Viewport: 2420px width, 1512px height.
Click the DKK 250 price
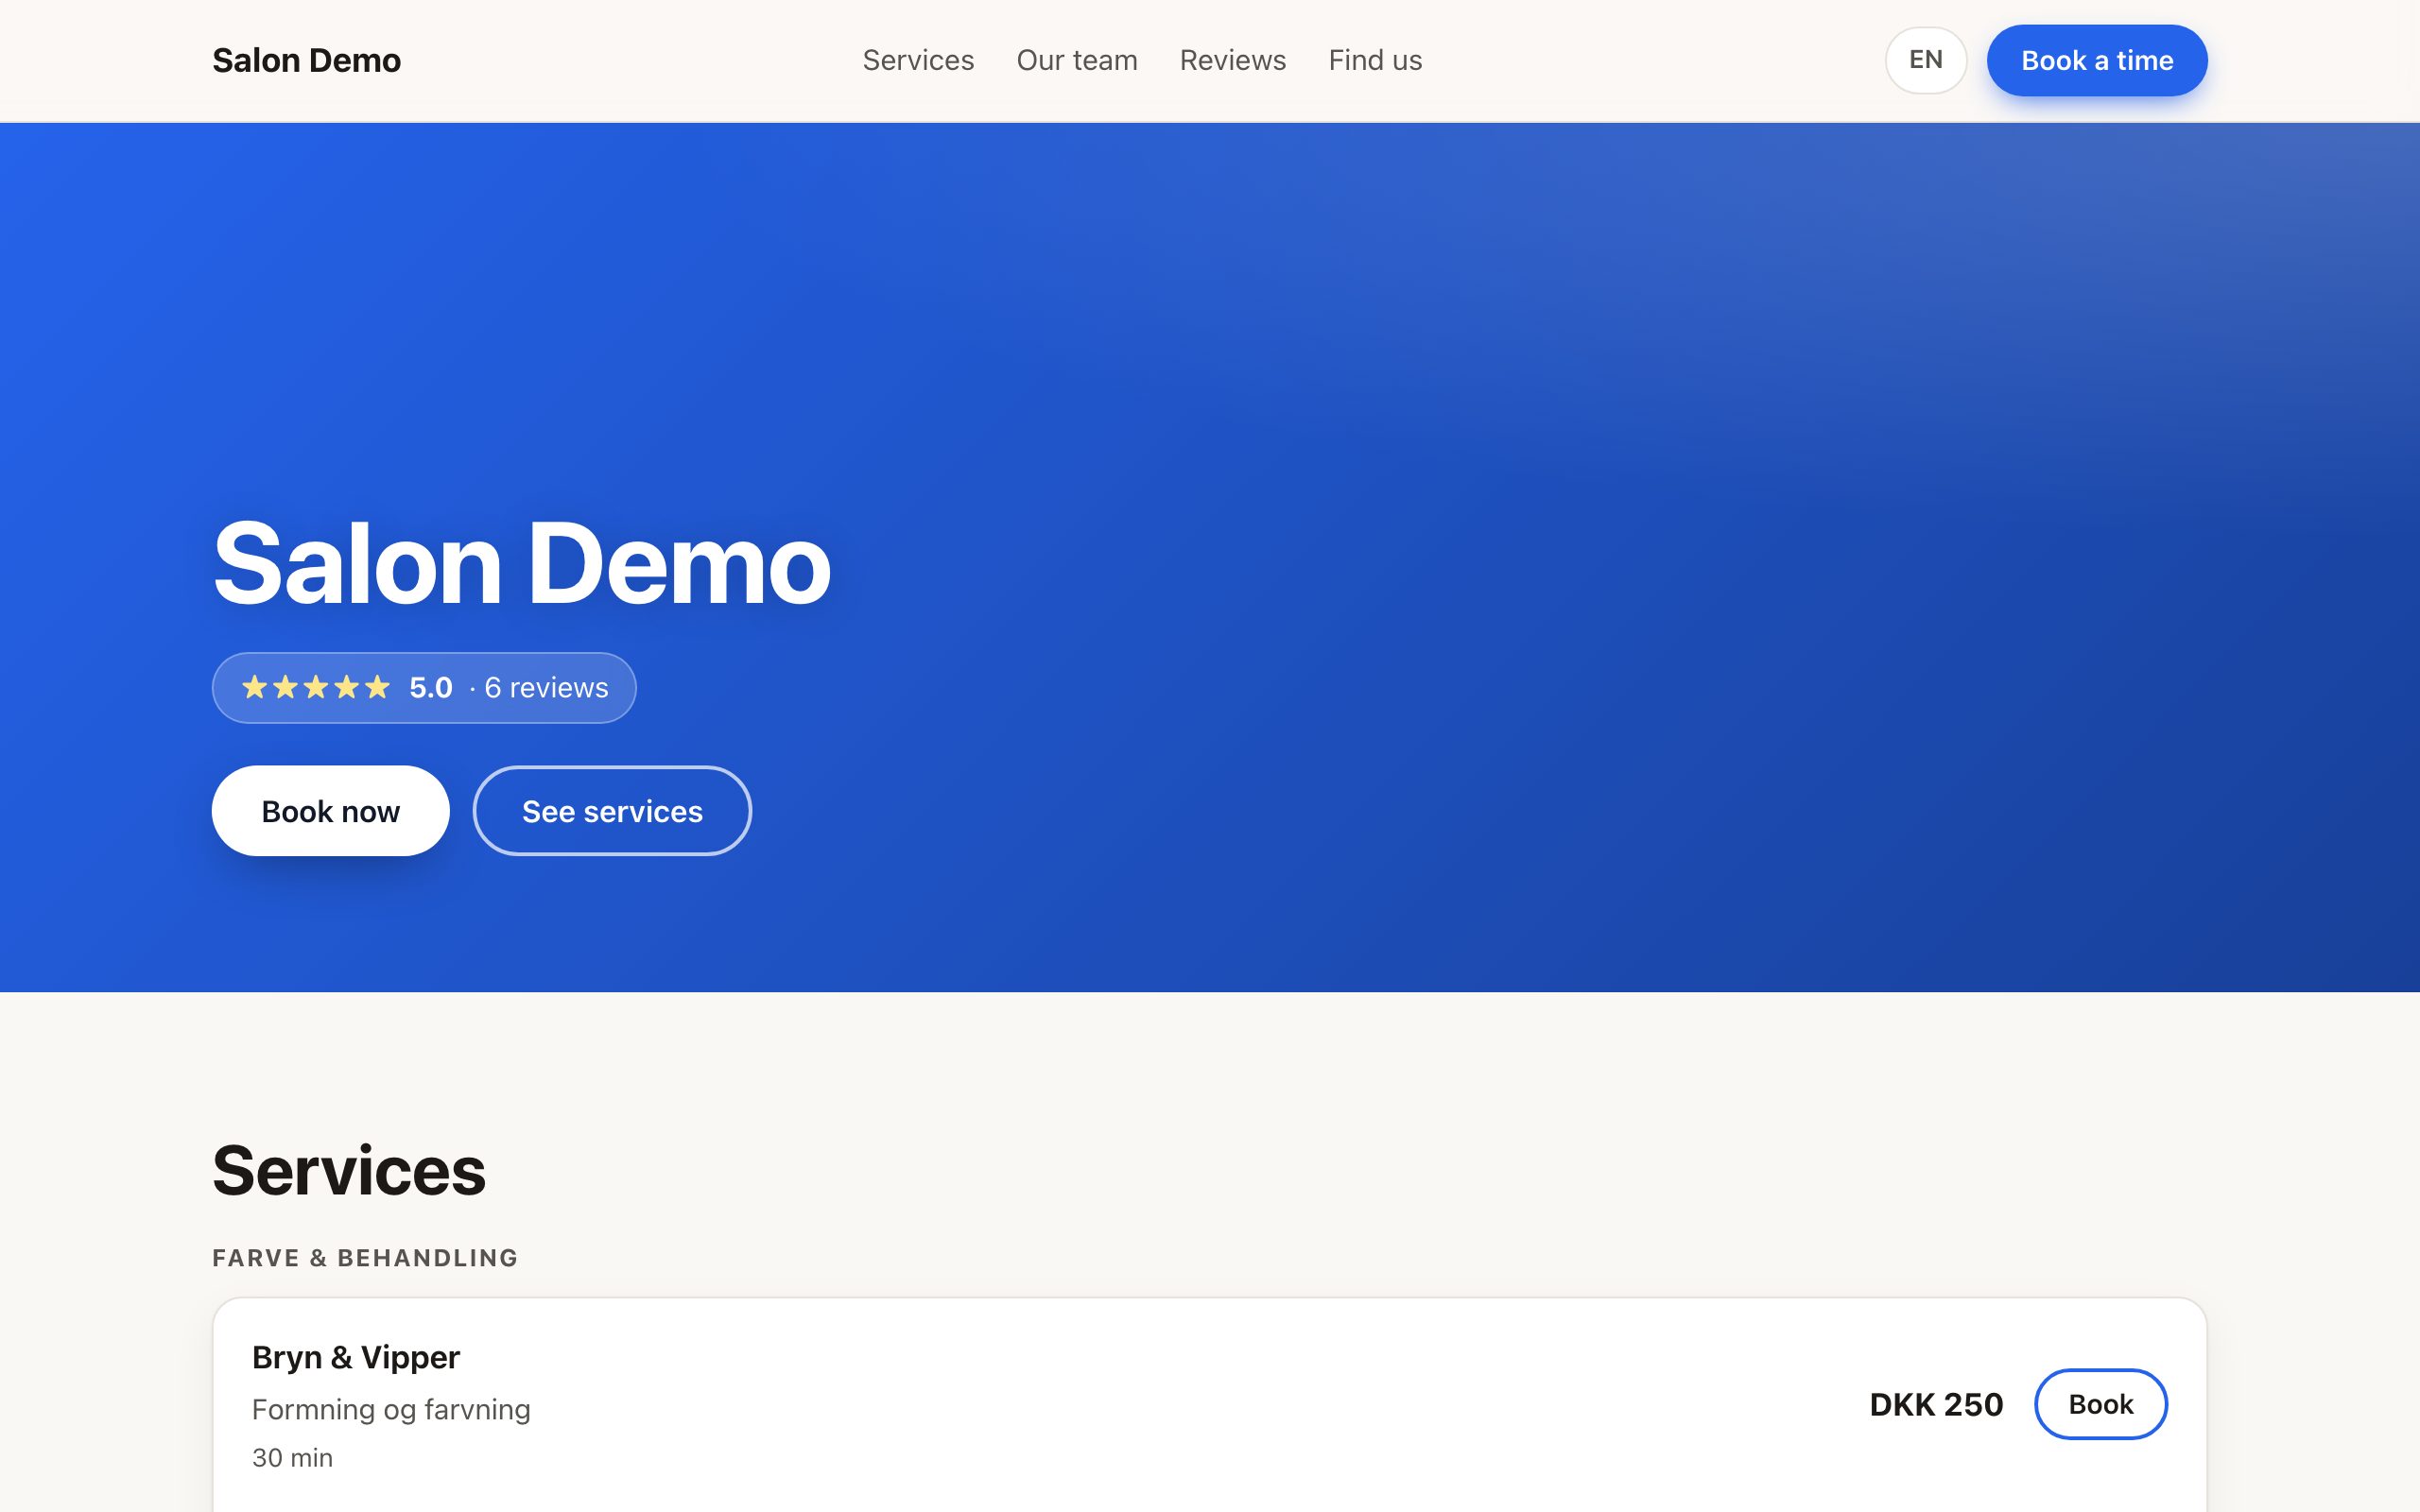pyautogui.click(x=1936, y=1404)
